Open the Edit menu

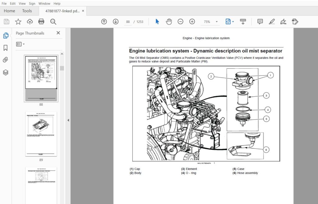tap(12, 3)
